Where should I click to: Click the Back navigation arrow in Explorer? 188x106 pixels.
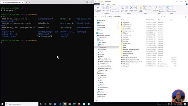coord(96,16)
